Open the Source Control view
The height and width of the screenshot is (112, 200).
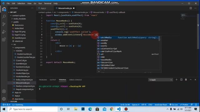4,24
